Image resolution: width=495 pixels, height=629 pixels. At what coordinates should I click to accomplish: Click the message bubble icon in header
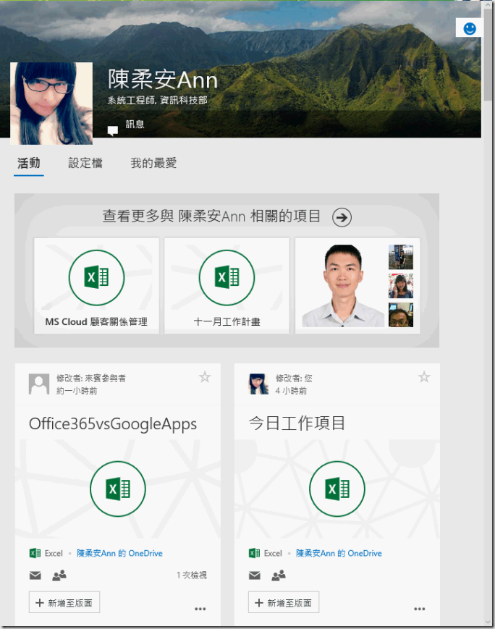pyautogui.click(x=112, y=131)
